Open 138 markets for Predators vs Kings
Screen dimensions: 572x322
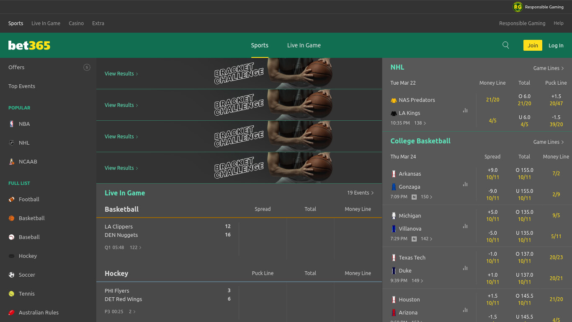[x=420, y=123]
